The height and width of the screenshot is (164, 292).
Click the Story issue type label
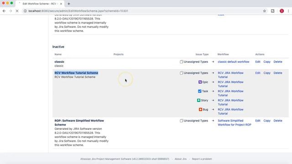click(x=204, y=100)
